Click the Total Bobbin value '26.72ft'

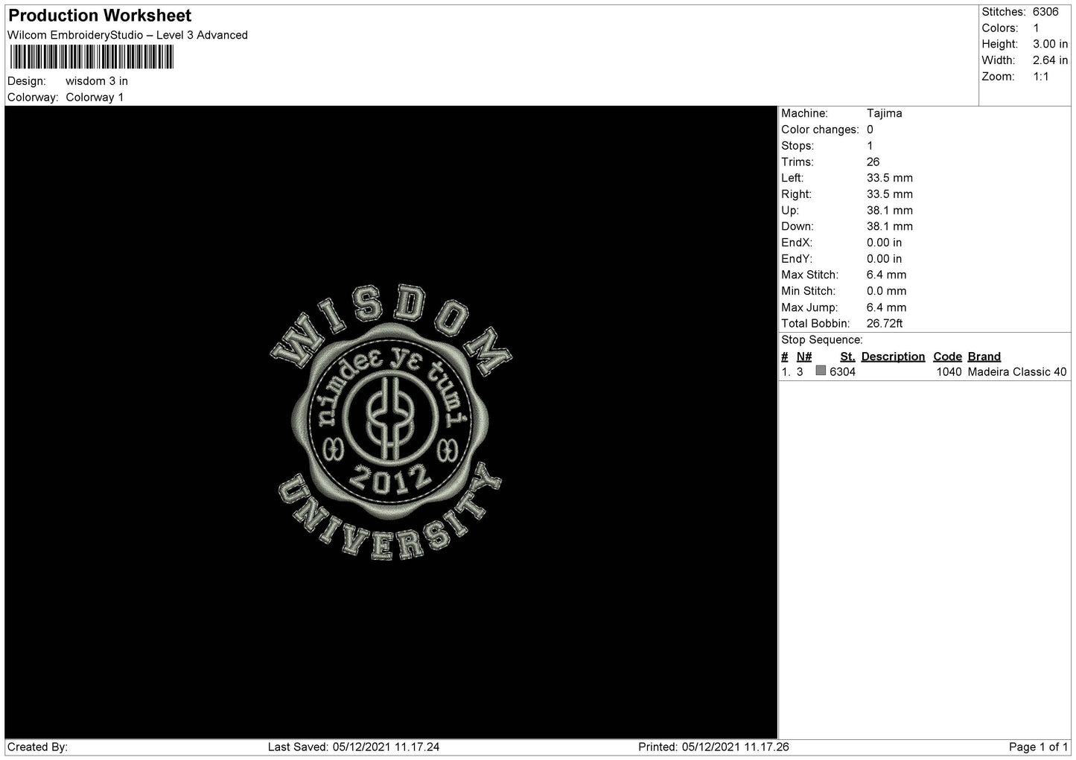[885, 324]
